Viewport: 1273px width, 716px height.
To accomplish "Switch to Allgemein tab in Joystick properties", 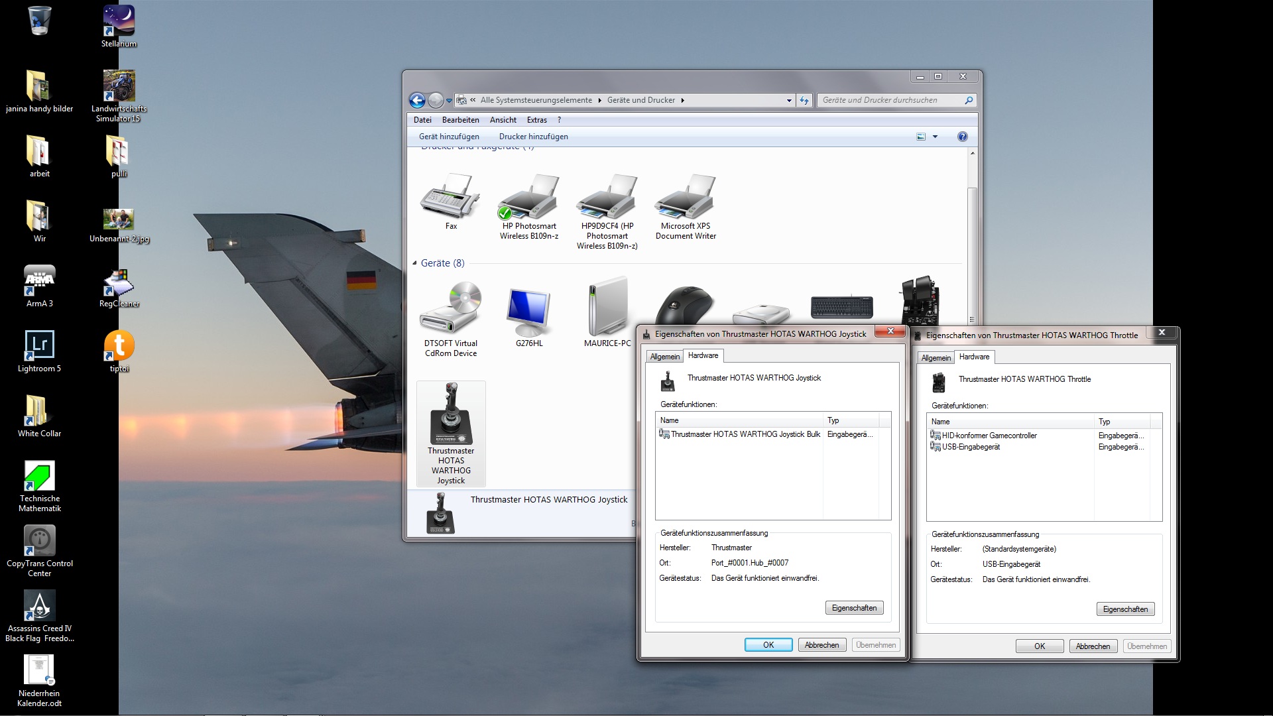I will coord(665,357).
